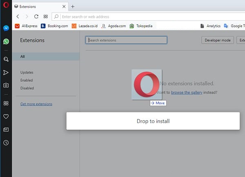This screenshot has height=177, width=245.
Task: Open My Flow send icon
Action: click(6, 72)
